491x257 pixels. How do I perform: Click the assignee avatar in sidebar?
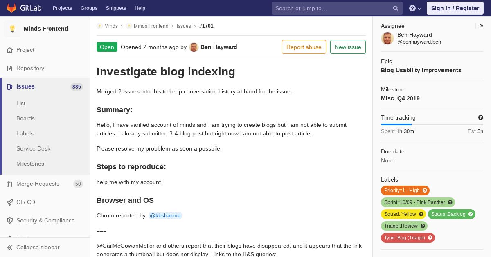pos(387,38)
